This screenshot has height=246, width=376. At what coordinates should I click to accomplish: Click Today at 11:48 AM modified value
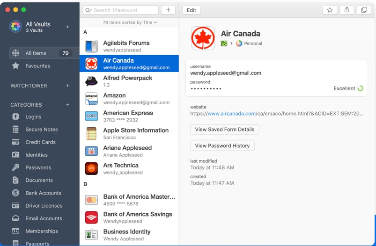click(212, 167)
